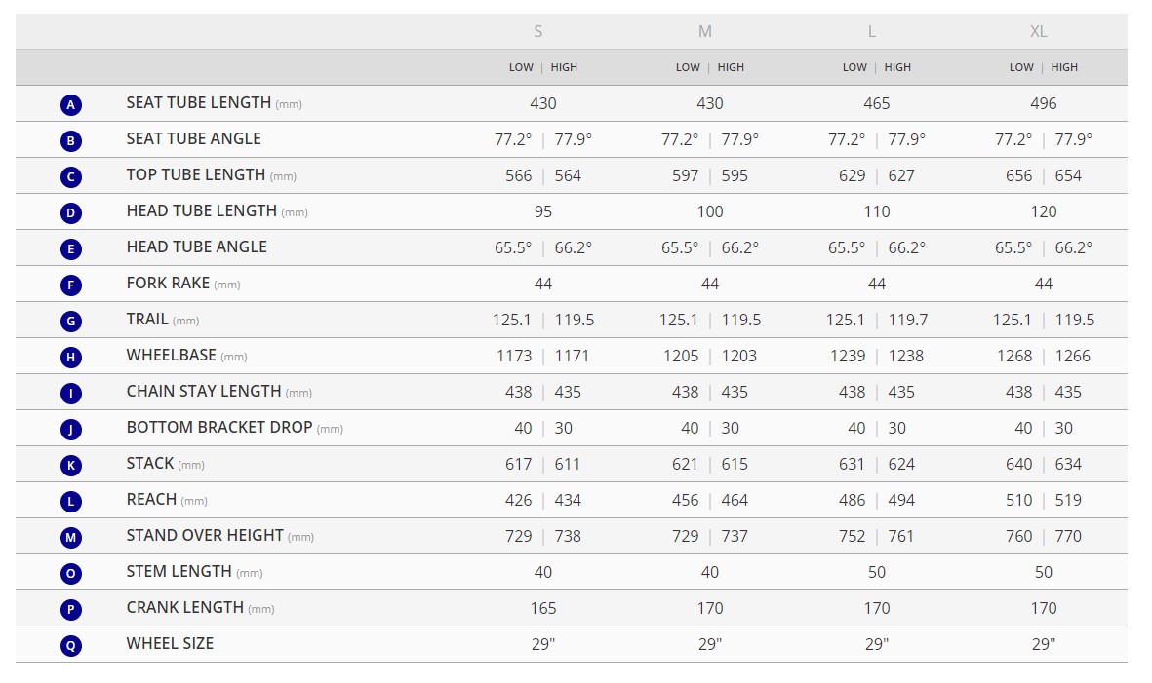Select the letter K stack icon
The image size is (1152, 683).
click(70, 465)
